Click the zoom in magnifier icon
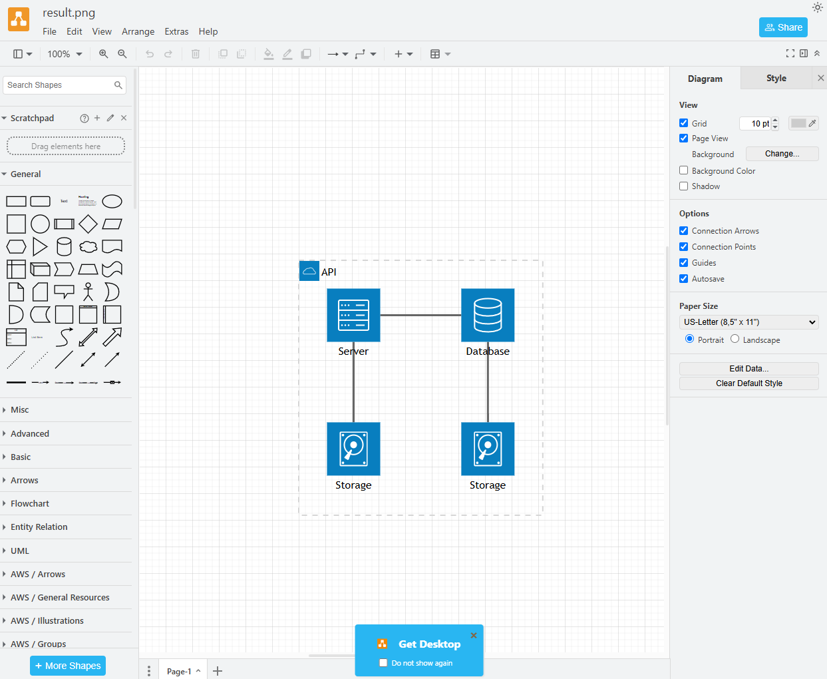 (x=104, y=54)
